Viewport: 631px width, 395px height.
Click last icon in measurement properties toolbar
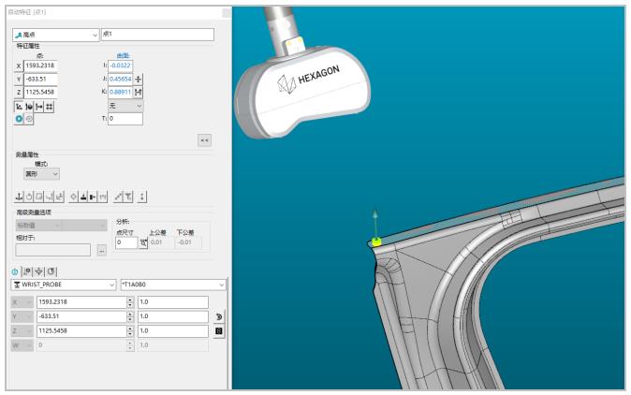[x=142, y=196]
